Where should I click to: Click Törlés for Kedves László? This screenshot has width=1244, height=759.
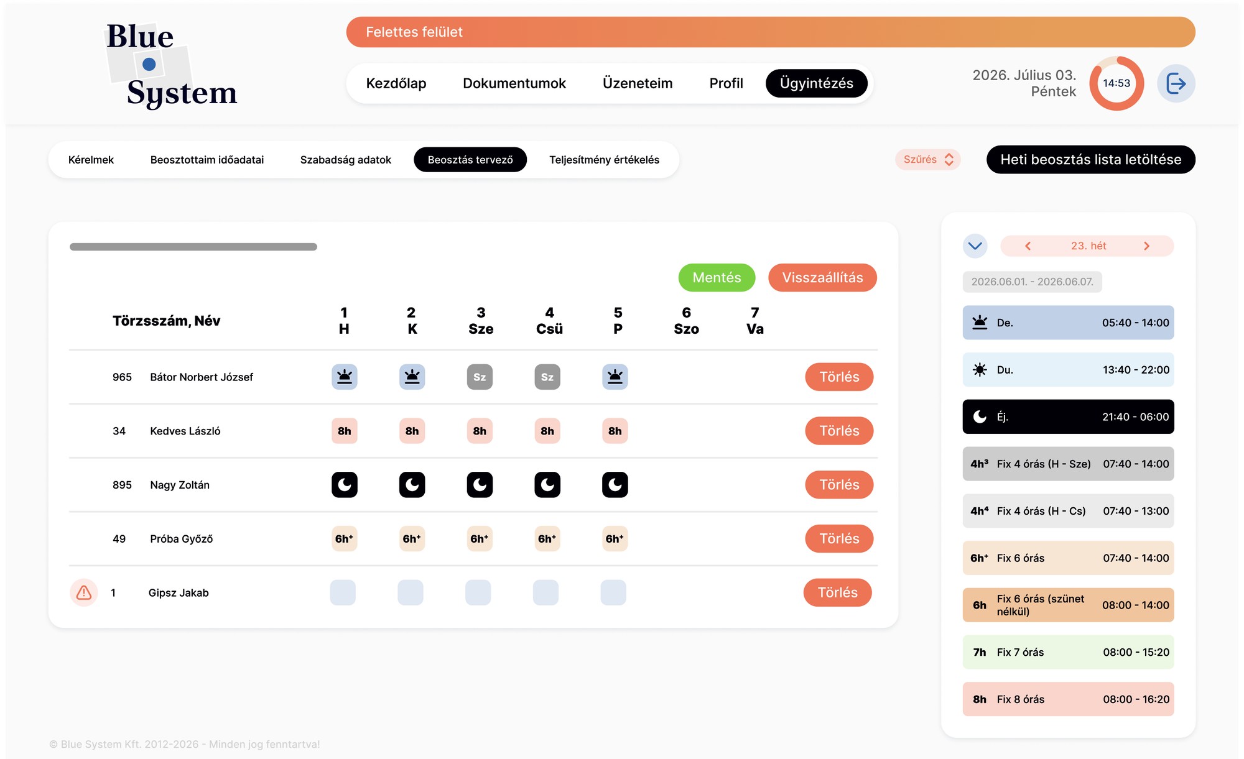(839, 431)
